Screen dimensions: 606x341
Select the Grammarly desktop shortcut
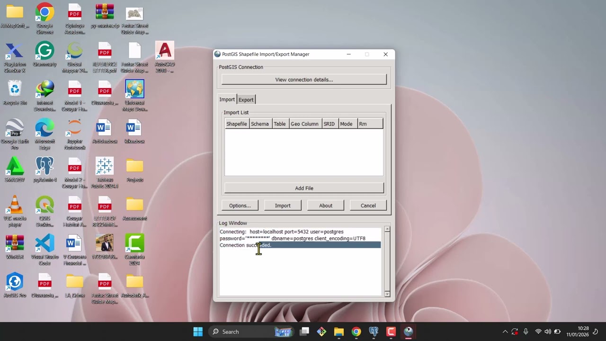coord(45,54)
